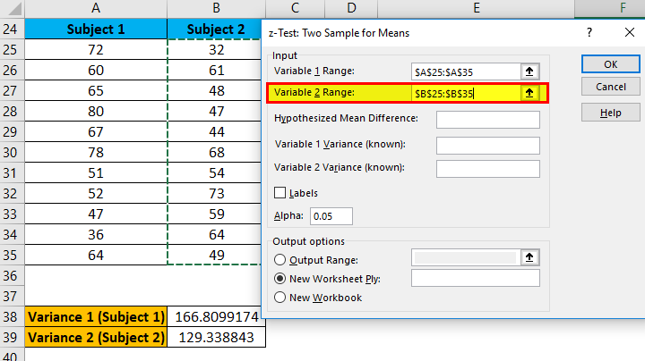This screenshot has width=645, height=361.
Task: Click the Output Range selector arrow icon
Action: (529, 257)
